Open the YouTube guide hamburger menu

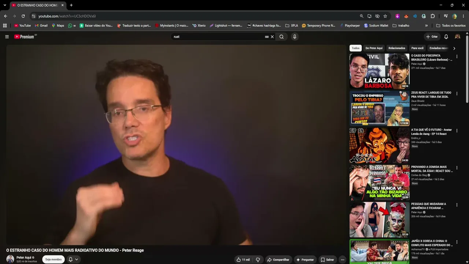tap(7, 37)
